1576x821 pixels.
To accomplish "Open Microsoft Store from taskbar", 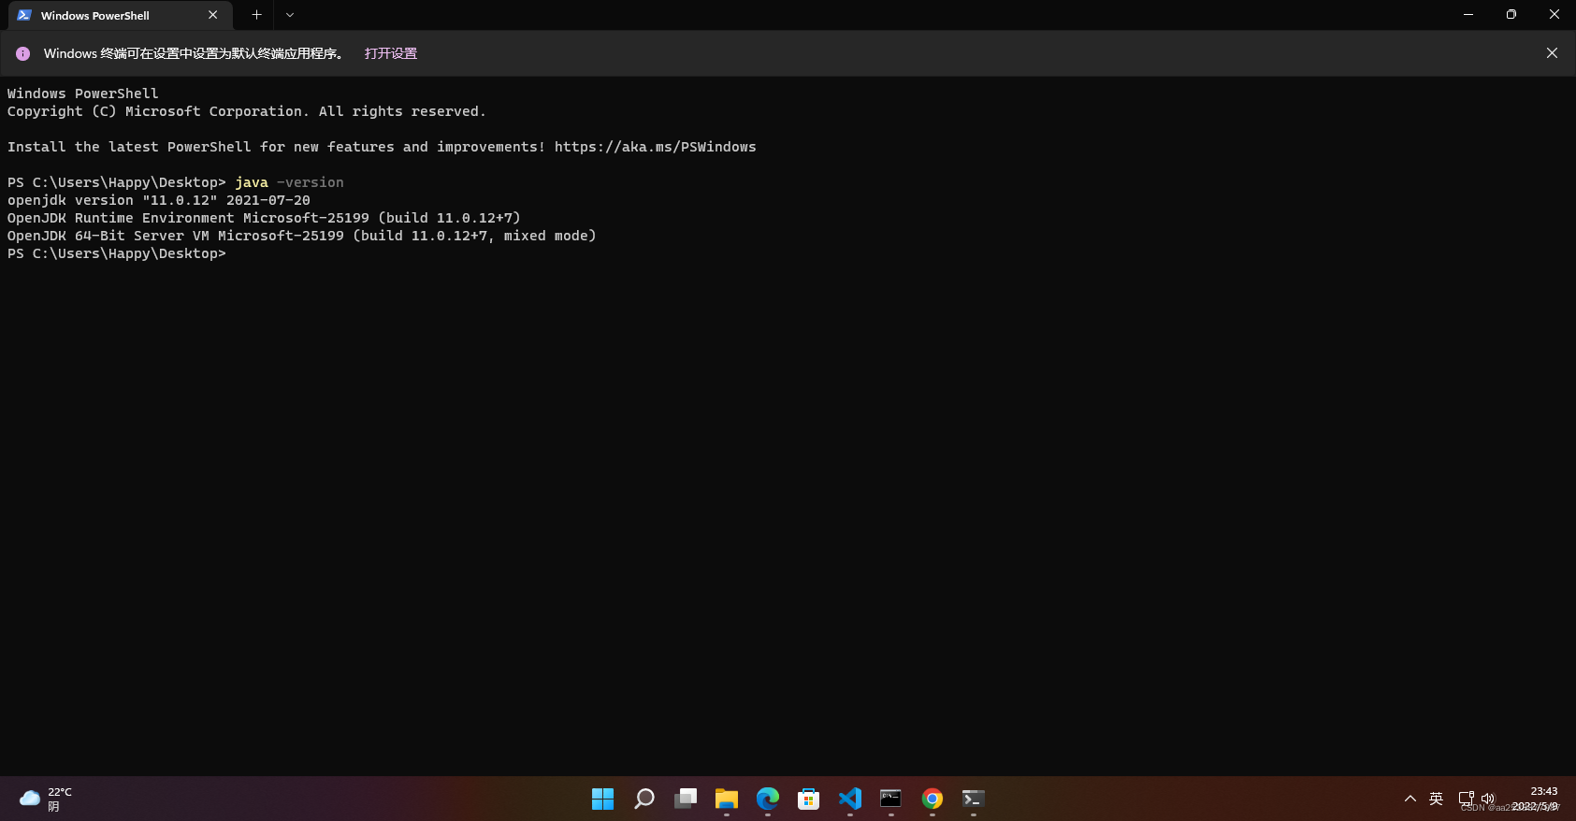I will [x=809, y=799].
